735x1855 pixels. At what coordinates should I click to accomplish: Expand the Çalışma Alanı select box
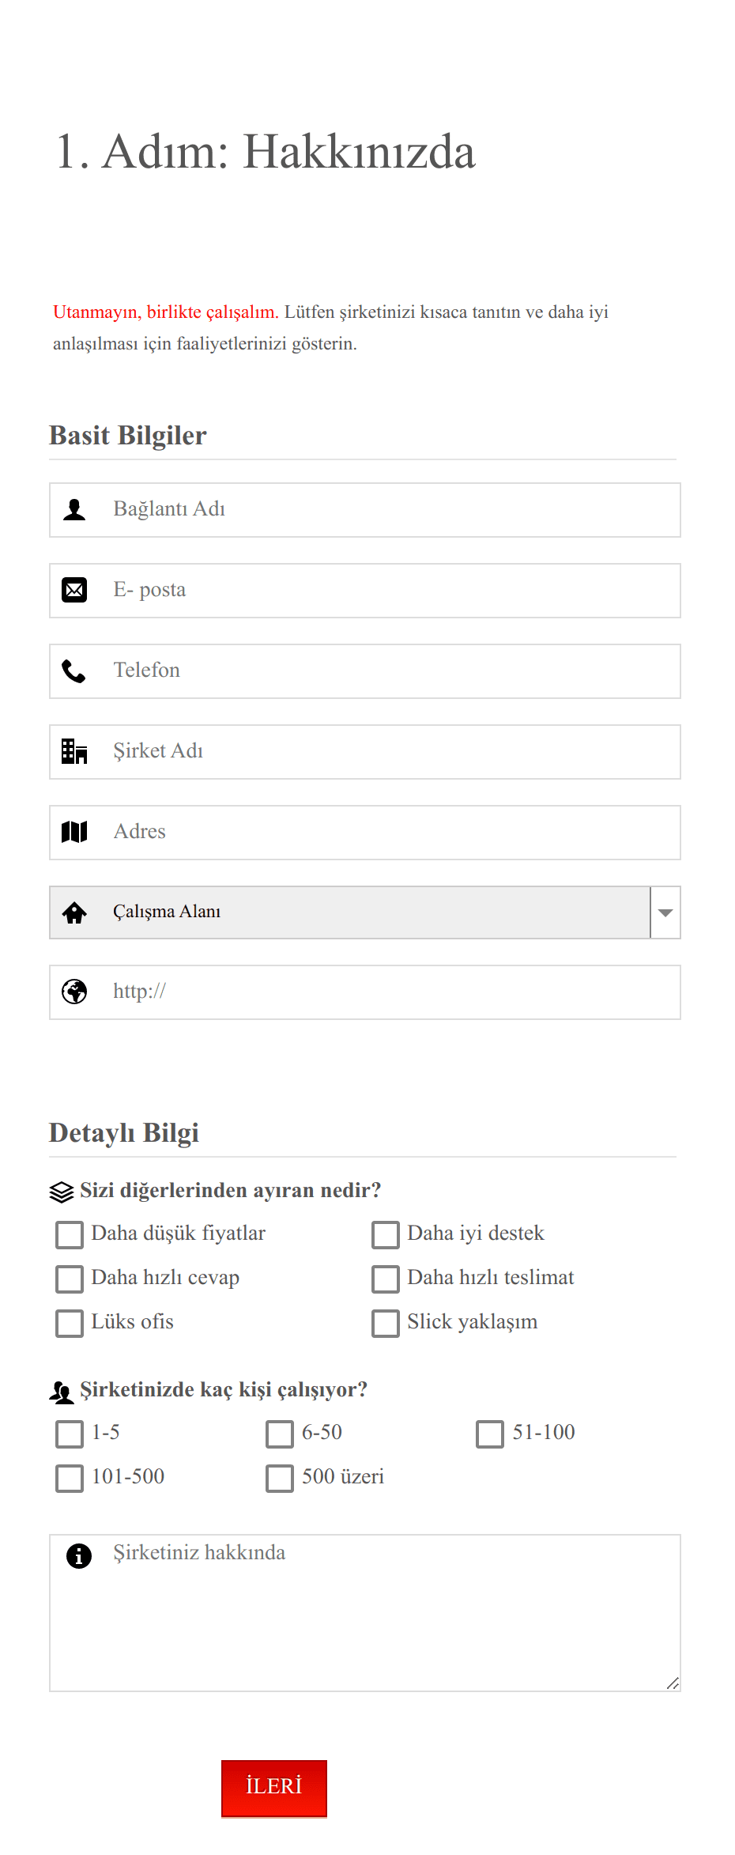pos(365,912)
